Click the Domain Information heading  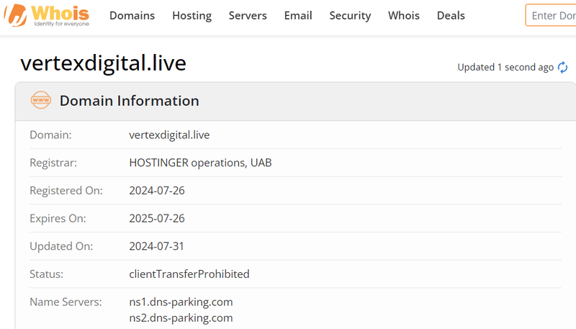pyautogui.click(x=130, y=101)
